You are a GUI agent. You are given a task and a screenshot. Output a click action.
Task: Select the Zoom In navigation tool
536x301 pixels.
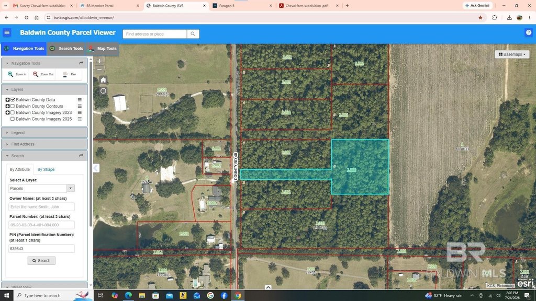(17, 74)
